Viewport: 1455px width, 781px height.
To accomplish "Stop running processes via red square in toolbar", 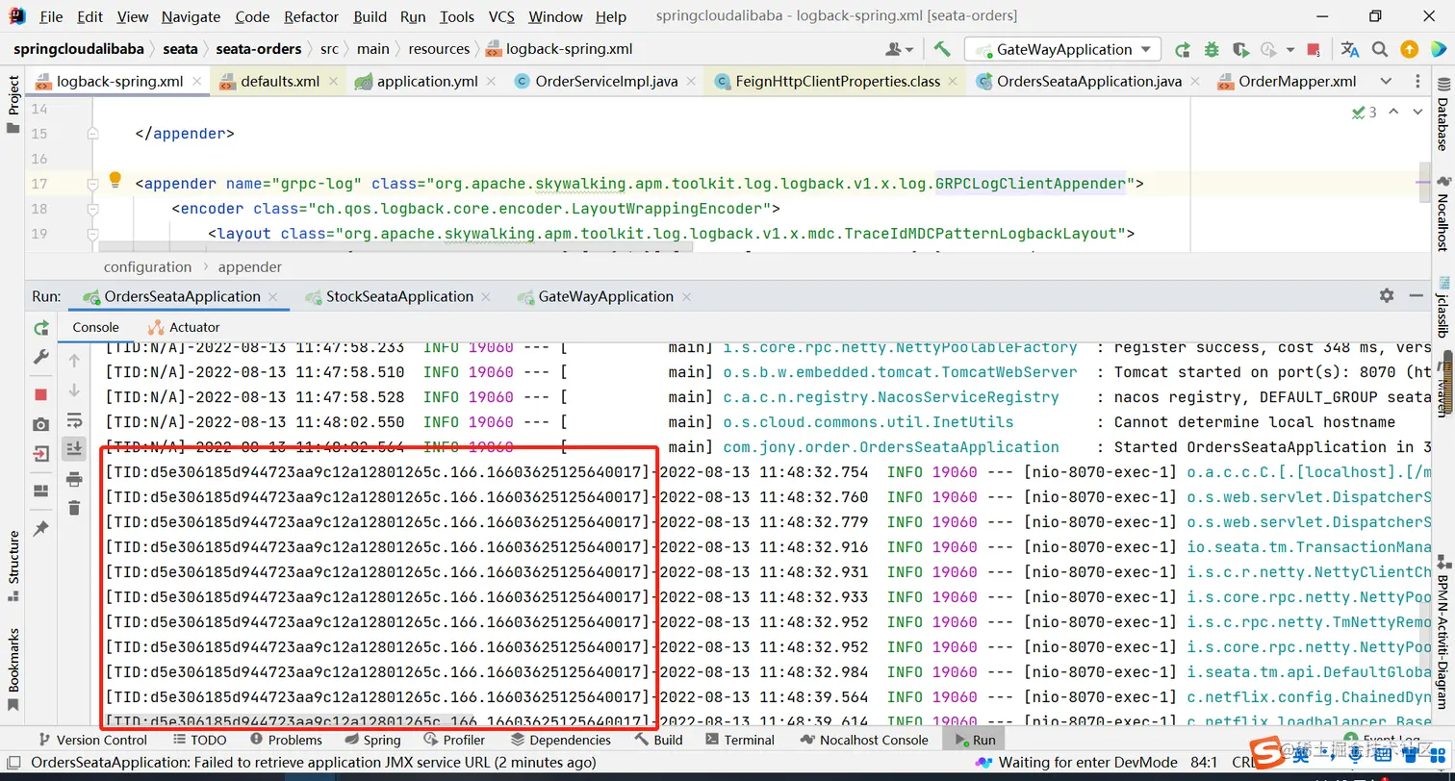I will [x=1314, y=49].
